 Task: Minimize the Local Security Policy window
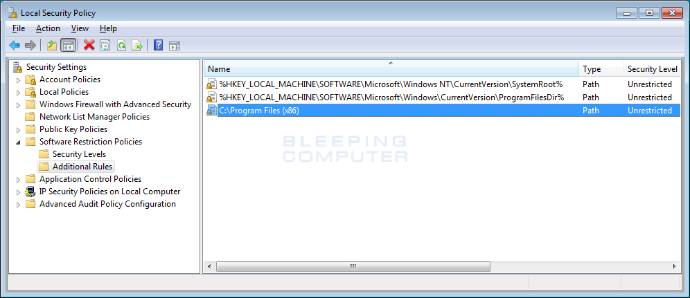[626, 13]
